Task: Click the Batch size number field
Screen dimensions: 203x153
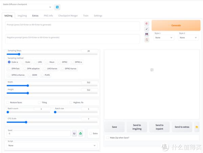Action: tap(90, 109)
